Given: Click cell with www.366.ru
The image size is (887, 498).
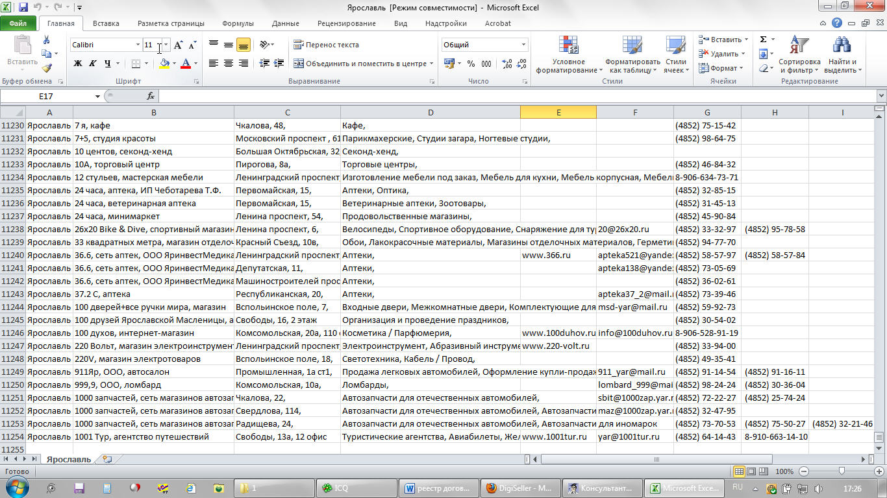Looking at the screenshot, I should click(558, 255).
